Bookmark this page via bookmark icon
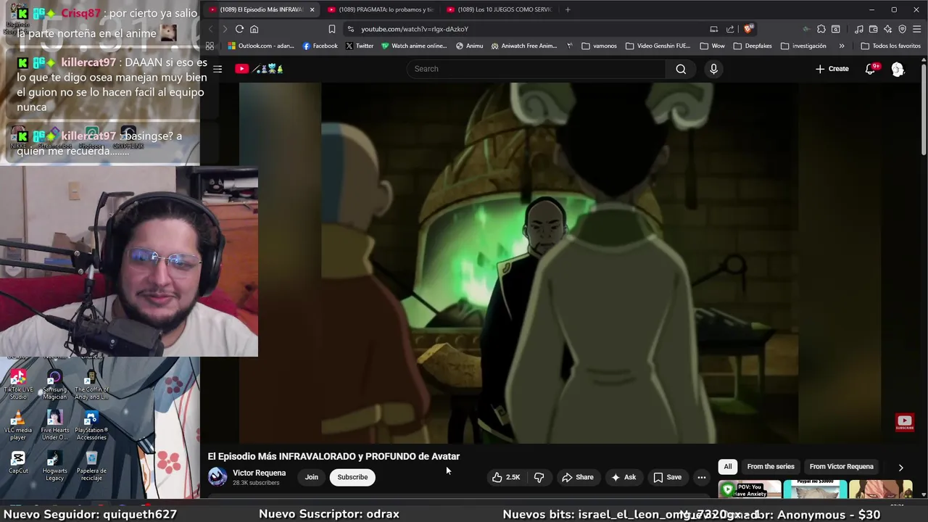This screenshot has width=928, height=522. [331, 29]
